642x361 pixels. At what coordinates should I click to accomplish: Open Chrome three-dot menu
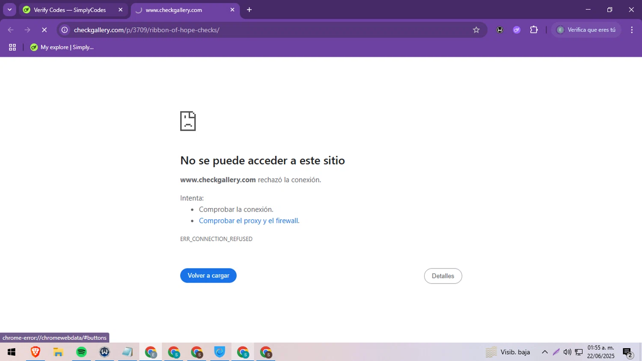click(632, 30)
